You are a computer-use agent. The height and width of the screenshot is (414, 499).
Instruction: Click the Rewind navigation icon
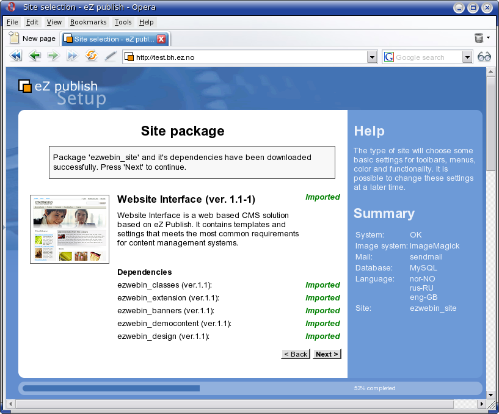tap(16, 56)
